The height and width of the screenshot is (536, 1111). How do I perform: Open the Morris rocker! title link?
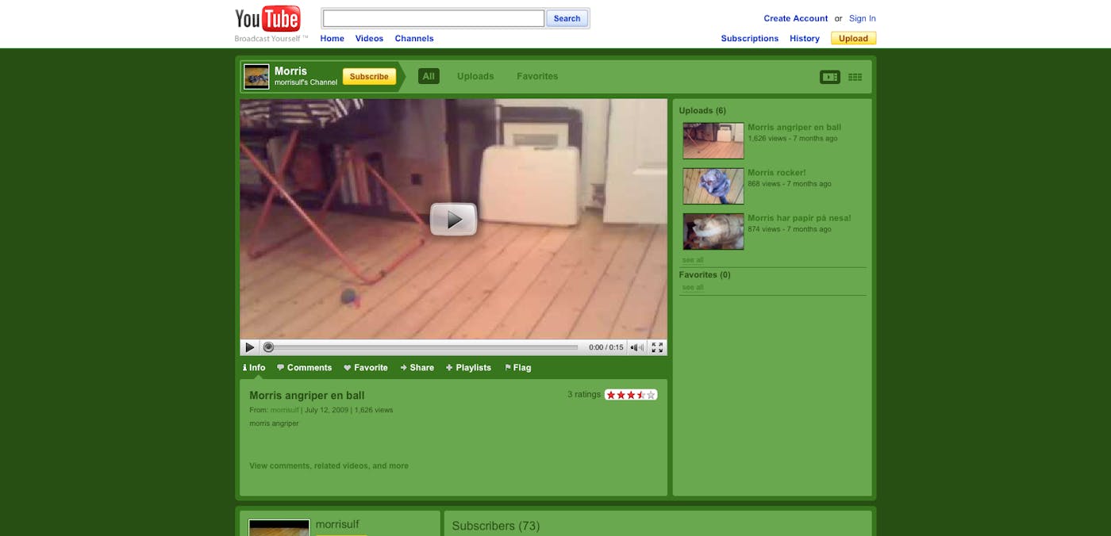(x=776, y=172)
